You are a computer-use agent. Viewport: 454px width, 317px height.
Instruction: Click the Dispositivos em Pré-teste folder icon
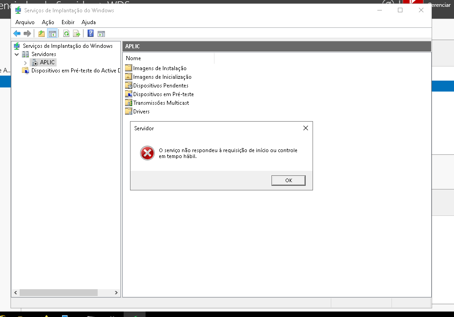point(129,94)
